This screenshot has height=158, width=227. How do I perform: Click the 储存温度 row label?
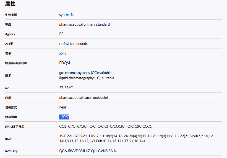11,117
